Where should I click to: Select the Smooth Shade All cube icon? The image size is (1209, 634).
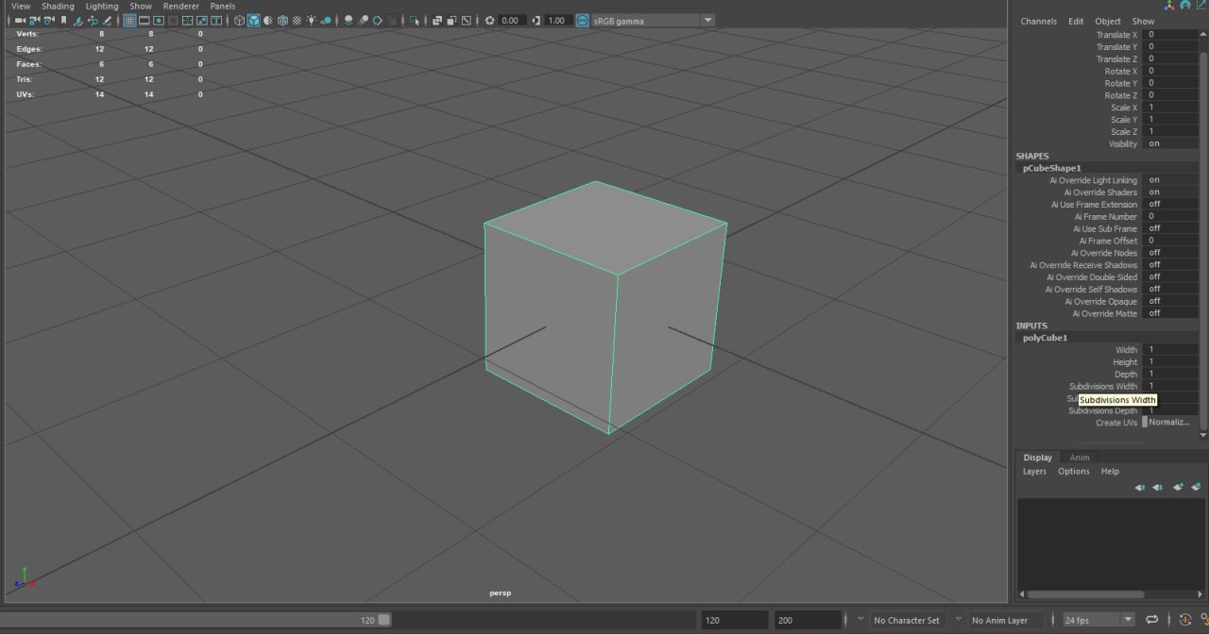pyautogui.click(x=253, y=20)
